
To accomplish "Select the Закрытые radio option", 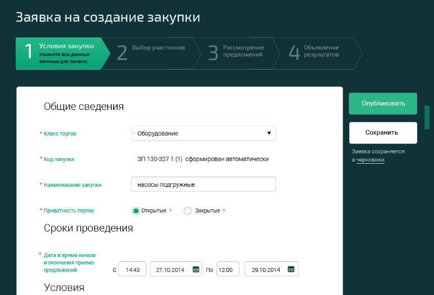I will (x=188, y=211).
